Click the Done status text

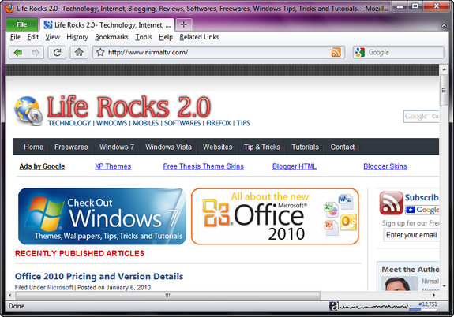(17, 306)
